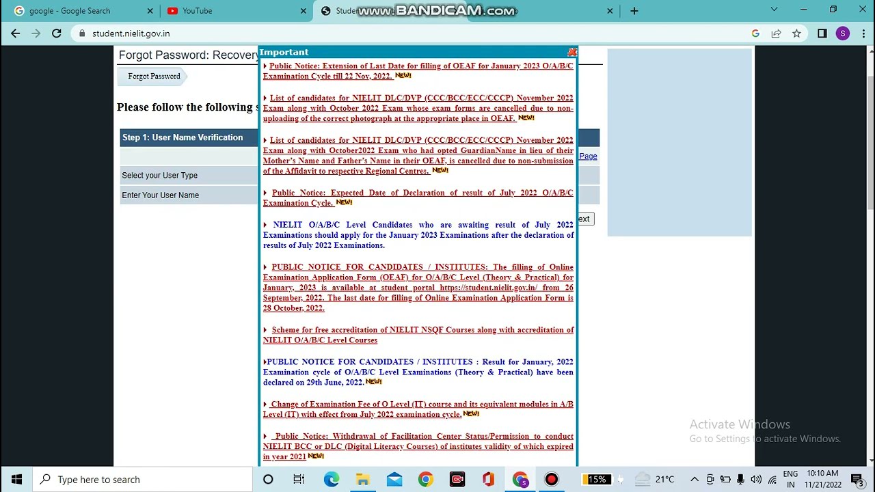This screenshot has width=875, height=492.
Task: Open Cortana circle icon
Action: coord(268,480)
